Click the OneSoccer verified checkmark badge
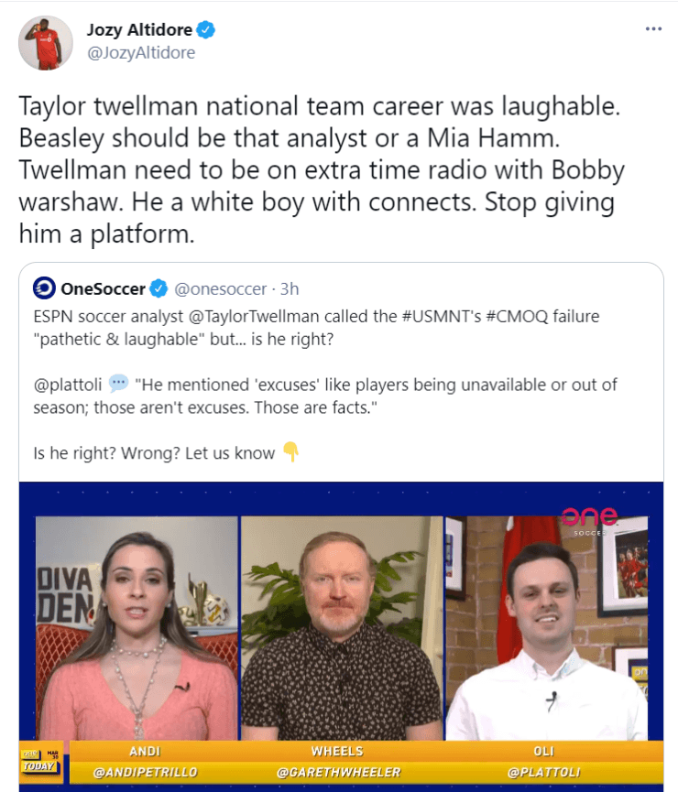Viewport: 678px width, 792px height. [x=159, y=289]
